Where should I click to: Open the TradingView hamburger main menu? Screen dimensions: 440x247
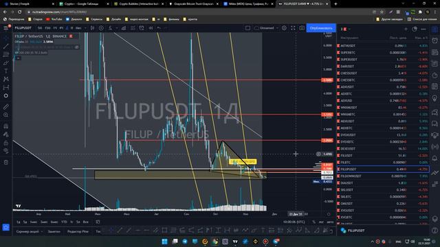point(5,28)
